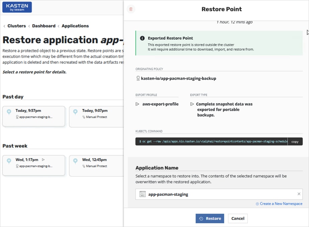Screen dimensions: 309x227
Task: Click the kubectl command text box
Action: pyautogui.click(x=211, y=141)
